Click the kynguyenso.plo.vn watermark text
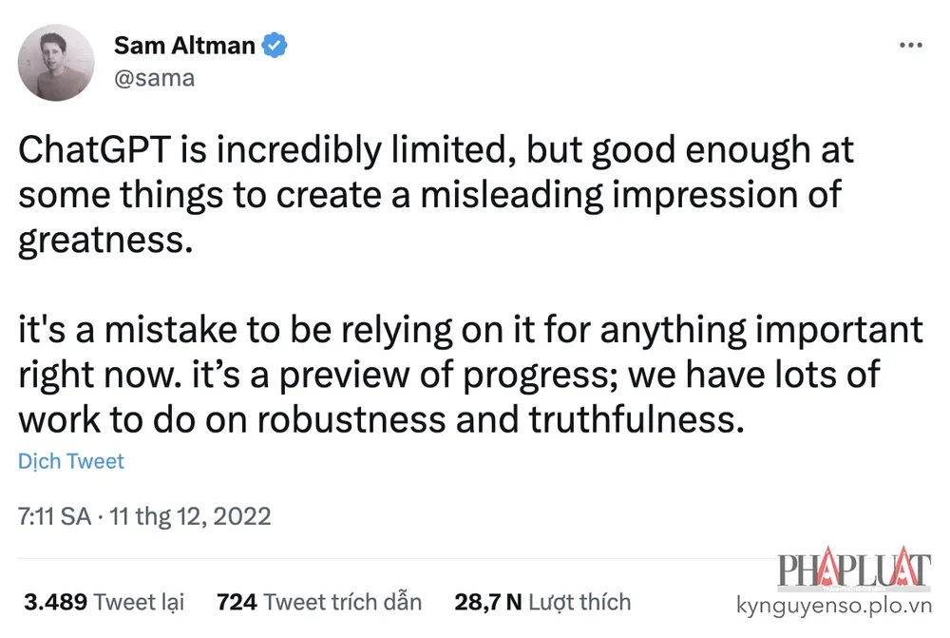This screenshot has width=950, height=638. pyautogui.click(x=834, y=604)
